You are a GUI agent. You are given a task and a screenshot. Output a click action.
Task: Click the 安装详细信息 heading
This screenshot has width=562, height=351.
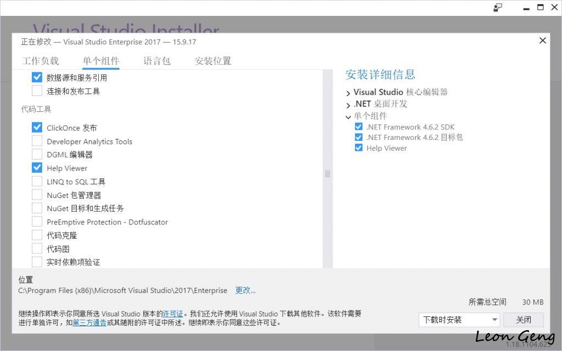pyautogui.click(x=380, y=75)
